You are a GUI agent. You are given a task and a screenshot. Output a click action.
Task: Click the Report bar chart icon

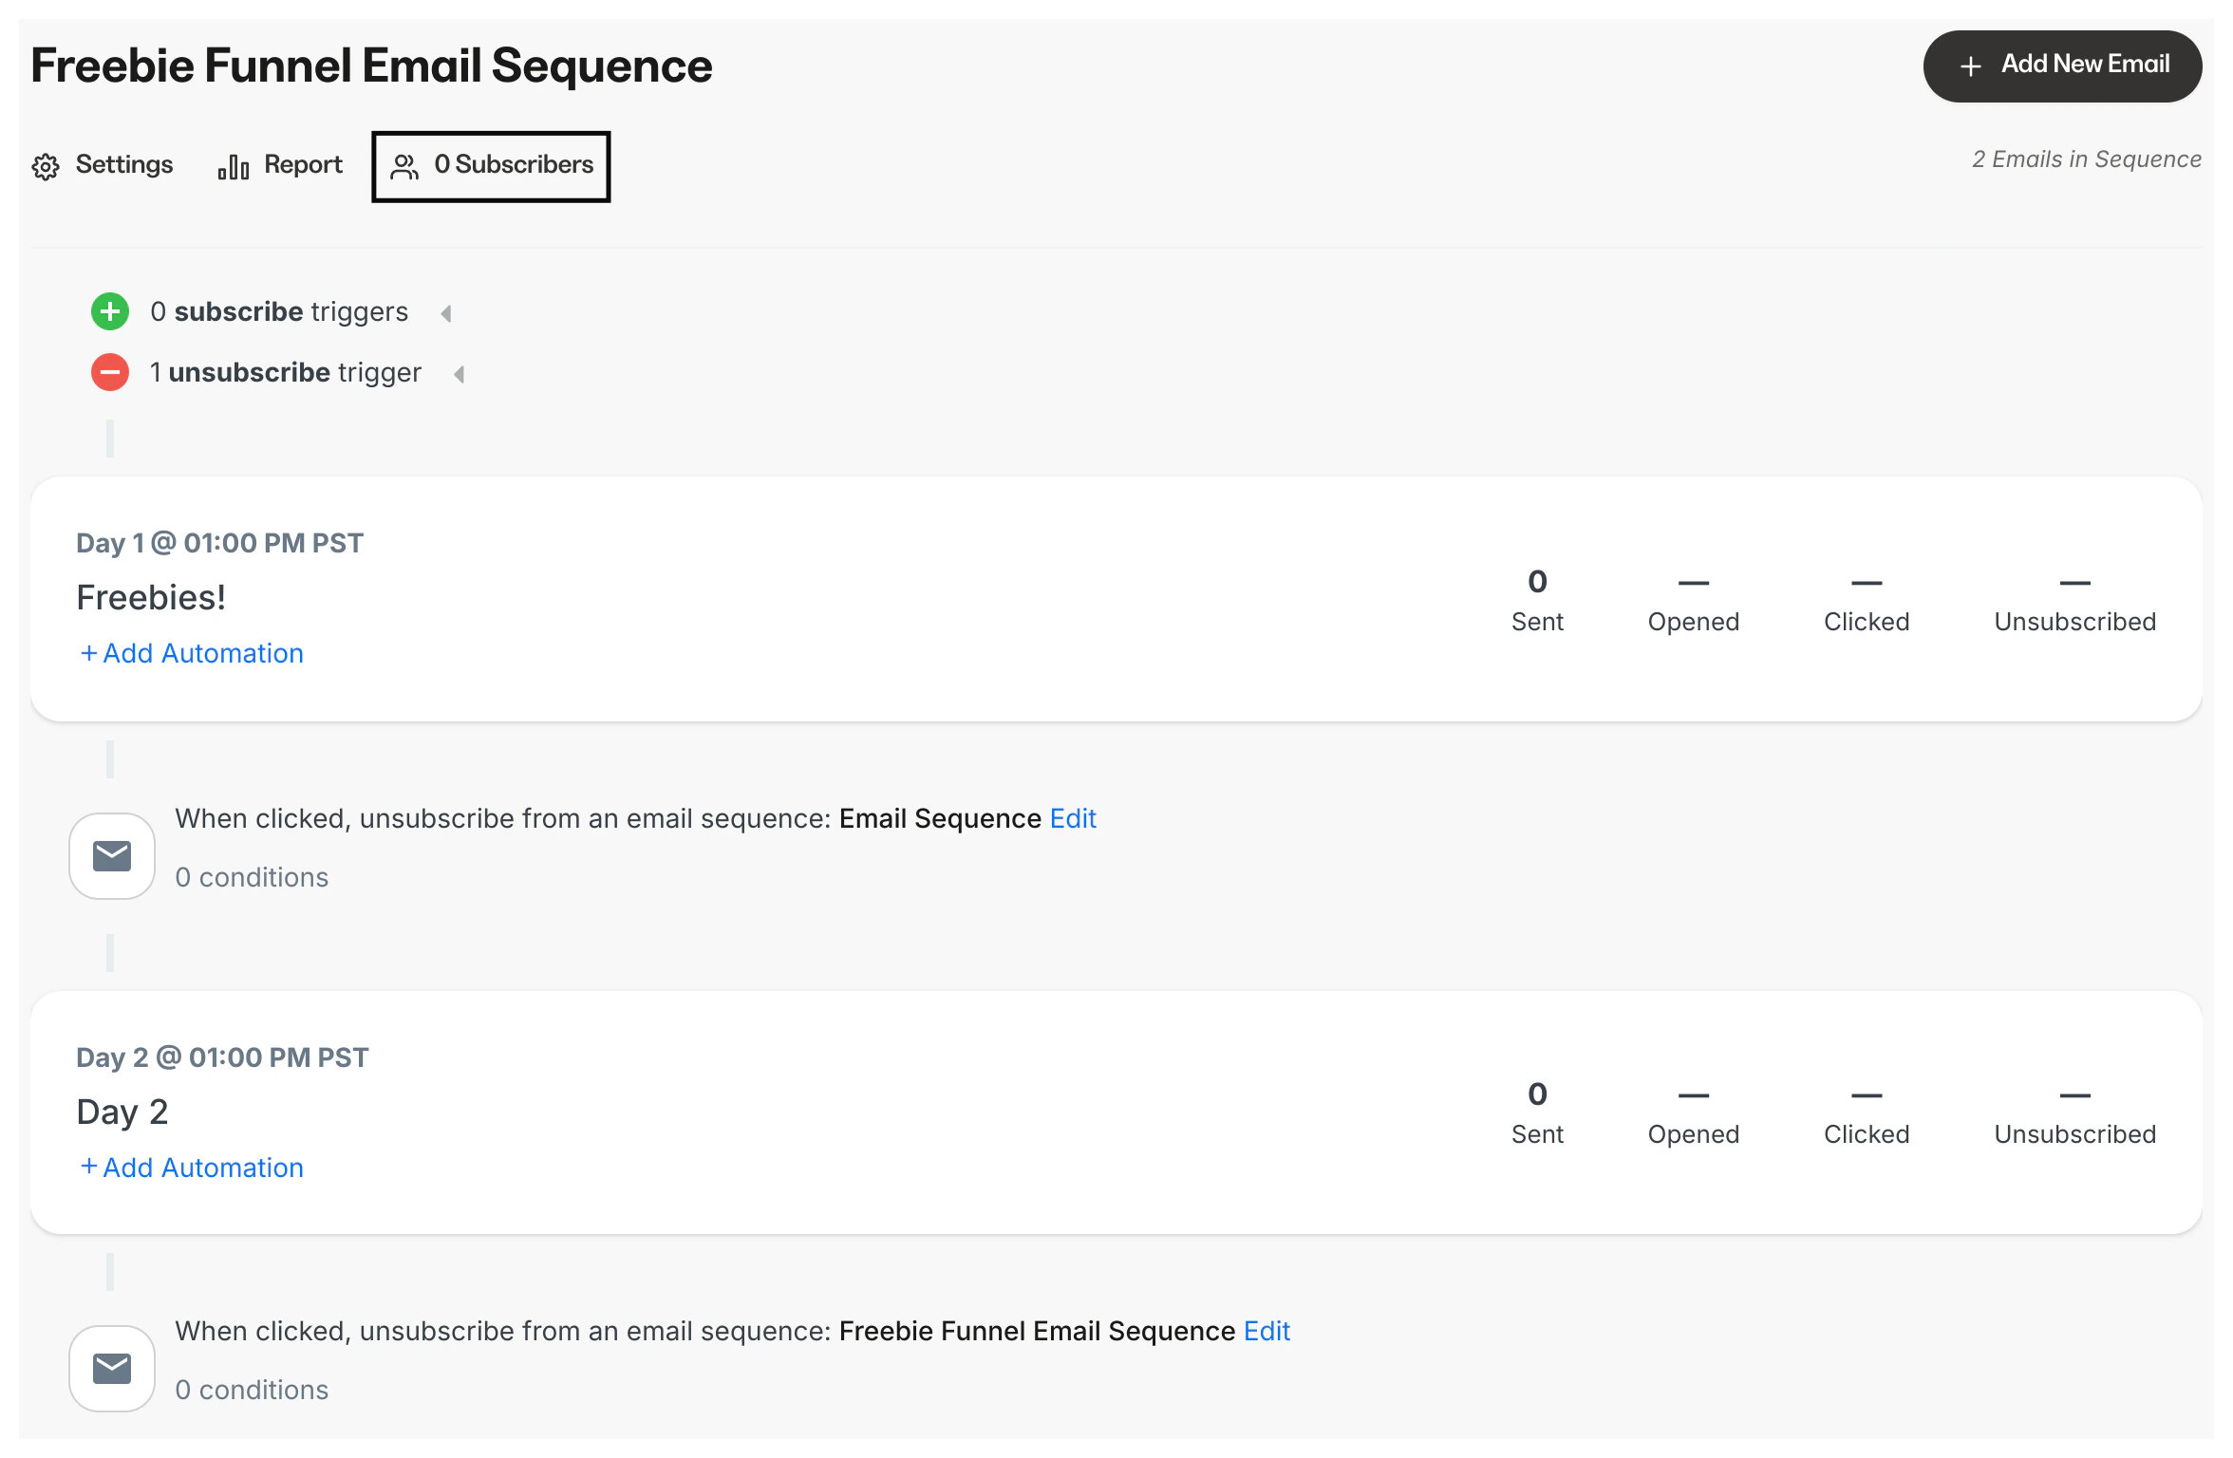pos(233,167)
